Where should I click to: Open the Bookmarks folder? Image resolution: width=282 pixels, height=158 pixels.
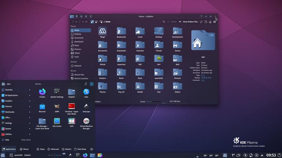(121, 32)
